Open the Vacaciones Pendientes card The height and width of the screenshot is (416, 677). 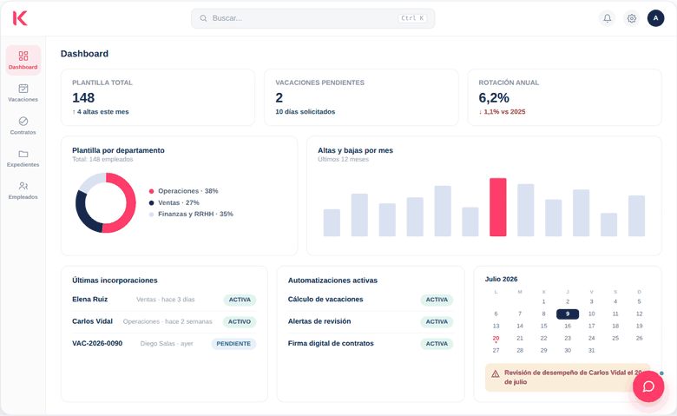coord(361,97)
